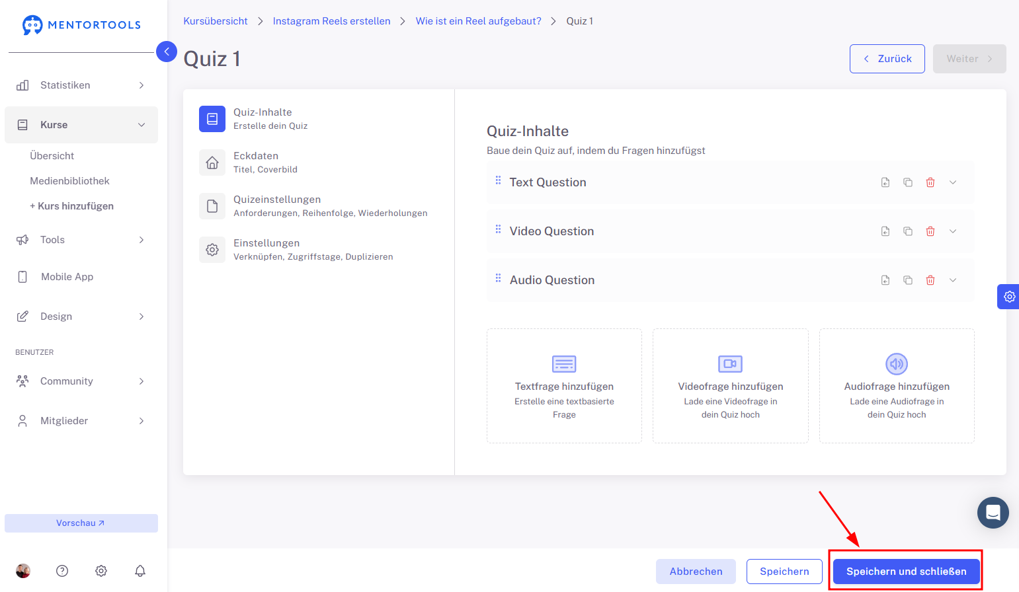Open the blue settings gear tab on right edge
The image size is (1019, 592).
[1008, 297]
